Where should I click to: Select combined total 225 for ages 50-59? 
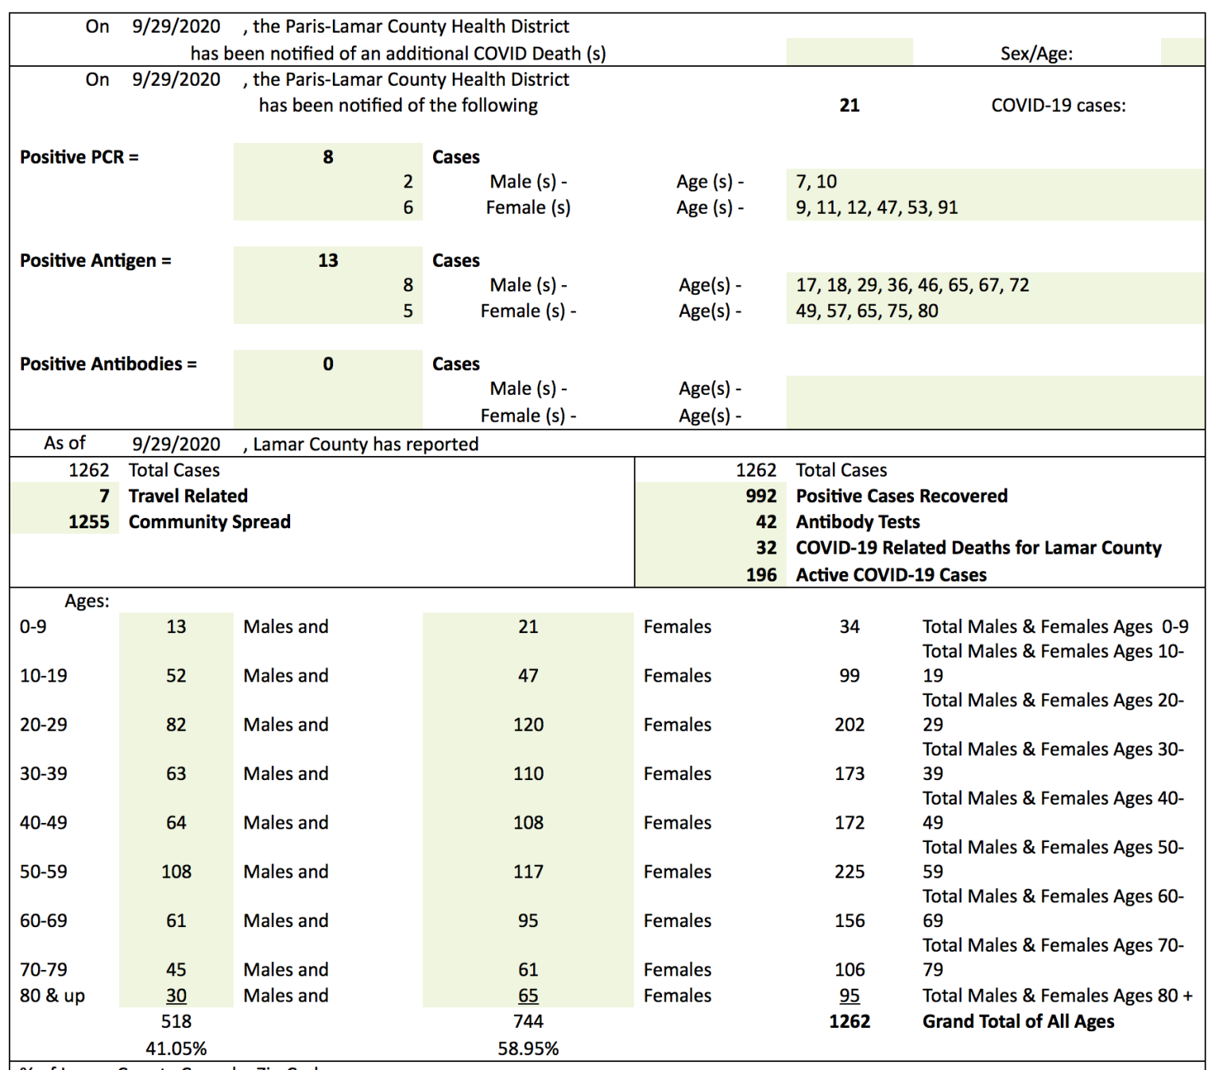[x=850, y=871]
